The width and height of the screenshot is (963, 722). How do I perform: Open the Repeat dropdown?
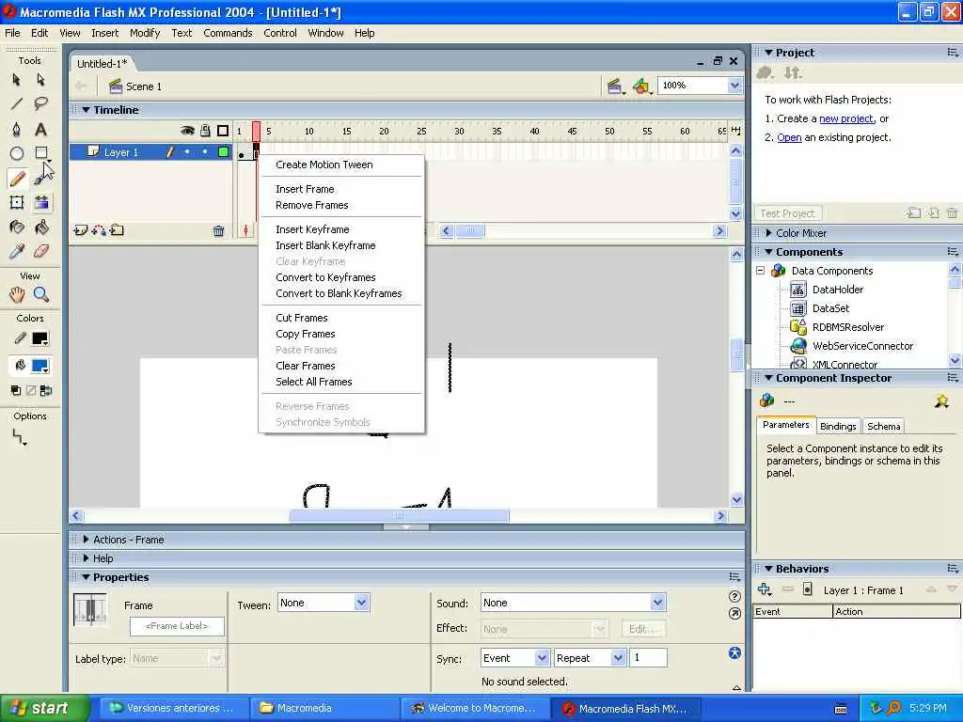[618, 658]
